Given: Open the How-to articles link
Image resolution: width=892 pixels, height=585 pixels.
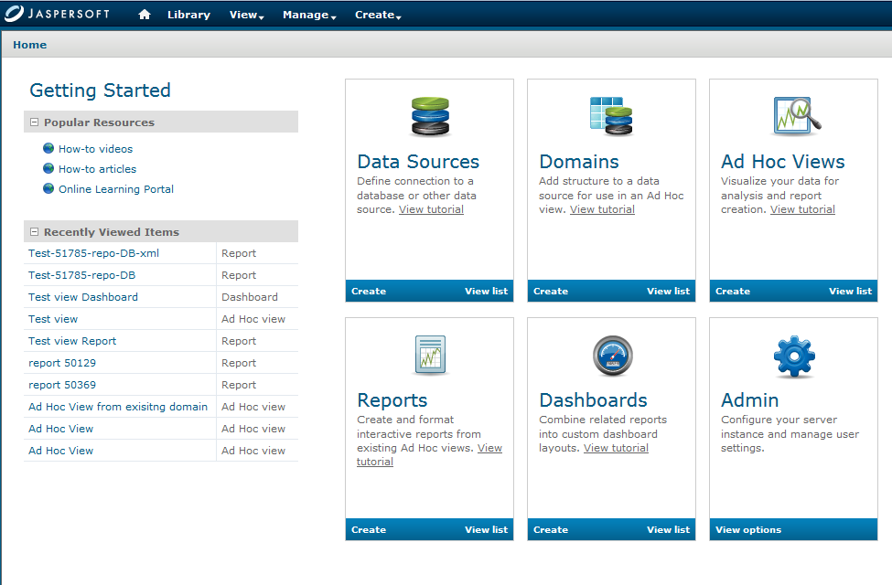Looking at the screenshot, I should tap(97, 169).
